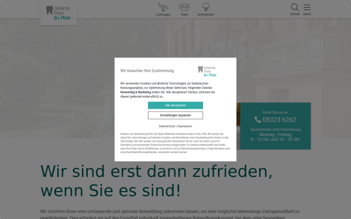Click the phone handset icon beside 08323 6262
Image resolution: width=351 pixels, height=219 pixels.
pos(257,120)
